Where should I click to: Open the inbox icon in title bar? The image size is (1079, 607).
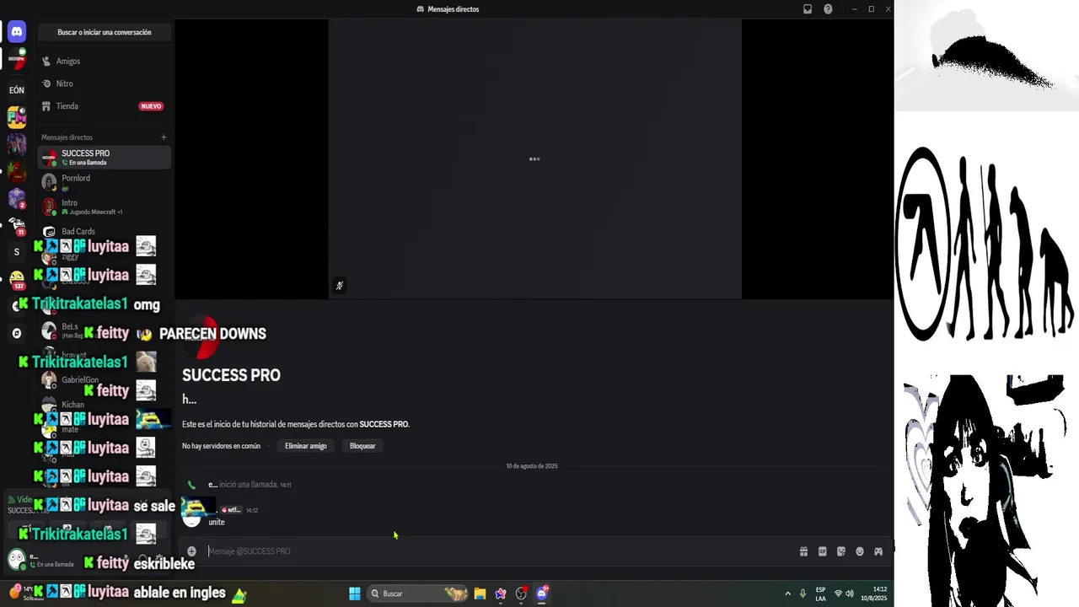pos(807,9)
